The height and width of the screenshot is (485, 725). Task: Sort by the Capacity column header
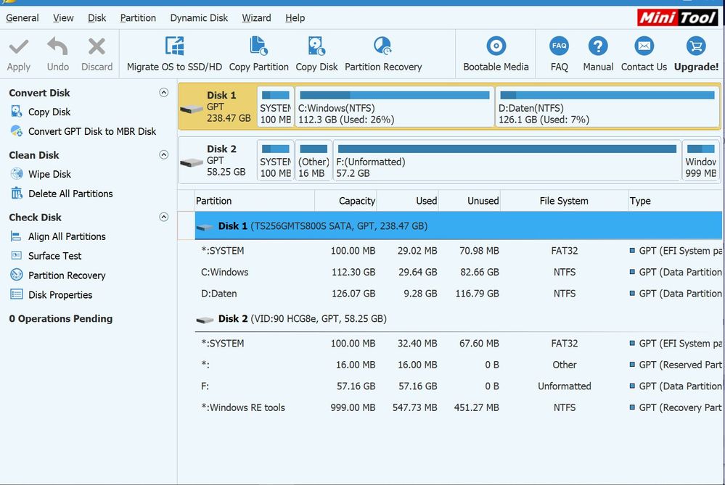click(x=356, y=201)
